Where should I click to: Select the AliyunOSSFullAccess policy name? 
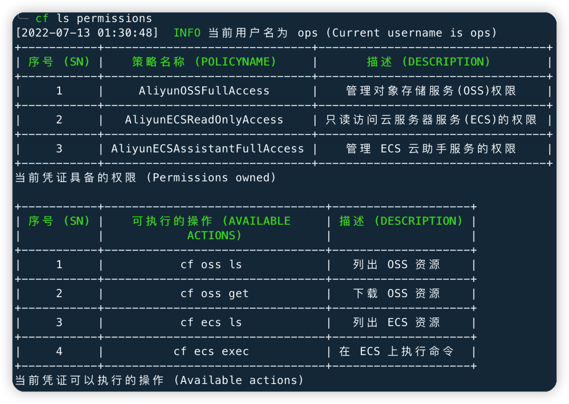pyautogui.click(x=204, y=91)
